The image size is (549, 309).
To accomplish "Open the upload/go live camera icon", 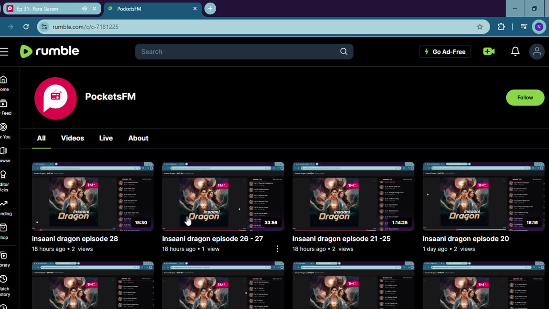I will tap(489, 51).
